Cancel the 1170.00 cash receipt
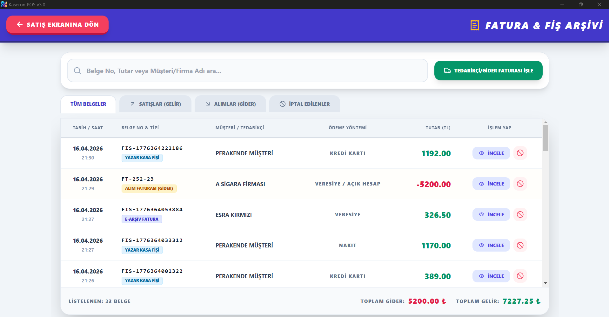609x317 pixels. (520, 245)
